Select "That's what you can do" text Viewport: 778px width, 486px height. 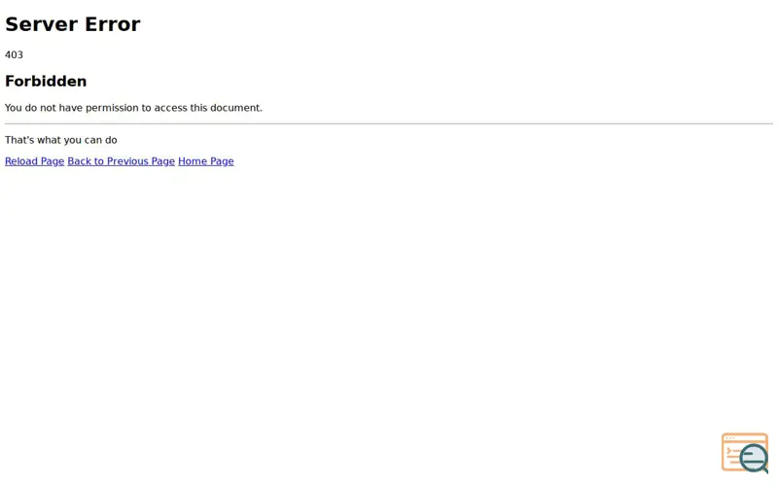coord(61,140)
